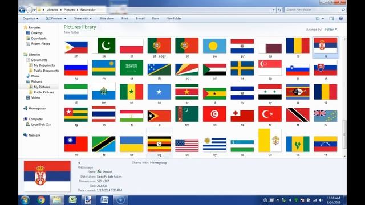
Task: Click the Change your view icon
Action: pos(318,18)
